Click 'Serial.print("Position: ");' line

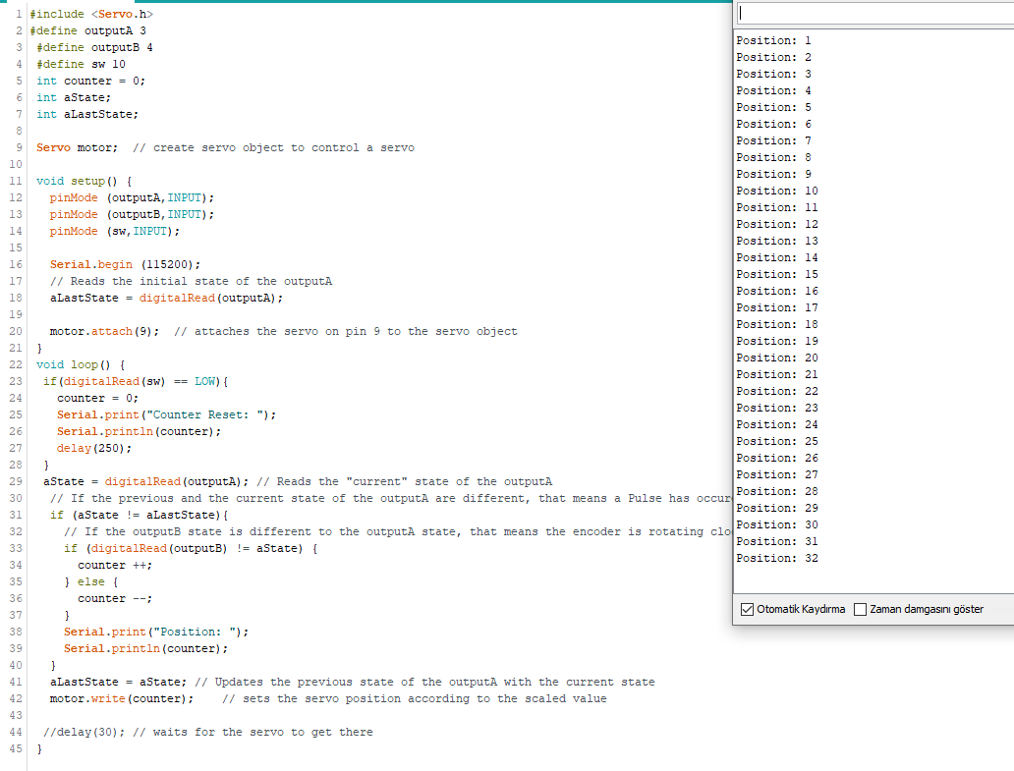pos(156,633)
